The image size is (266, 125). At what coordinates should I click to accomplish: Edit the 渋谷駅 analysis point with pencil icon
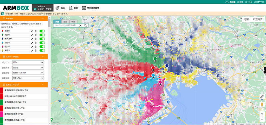tap(32, 43)
